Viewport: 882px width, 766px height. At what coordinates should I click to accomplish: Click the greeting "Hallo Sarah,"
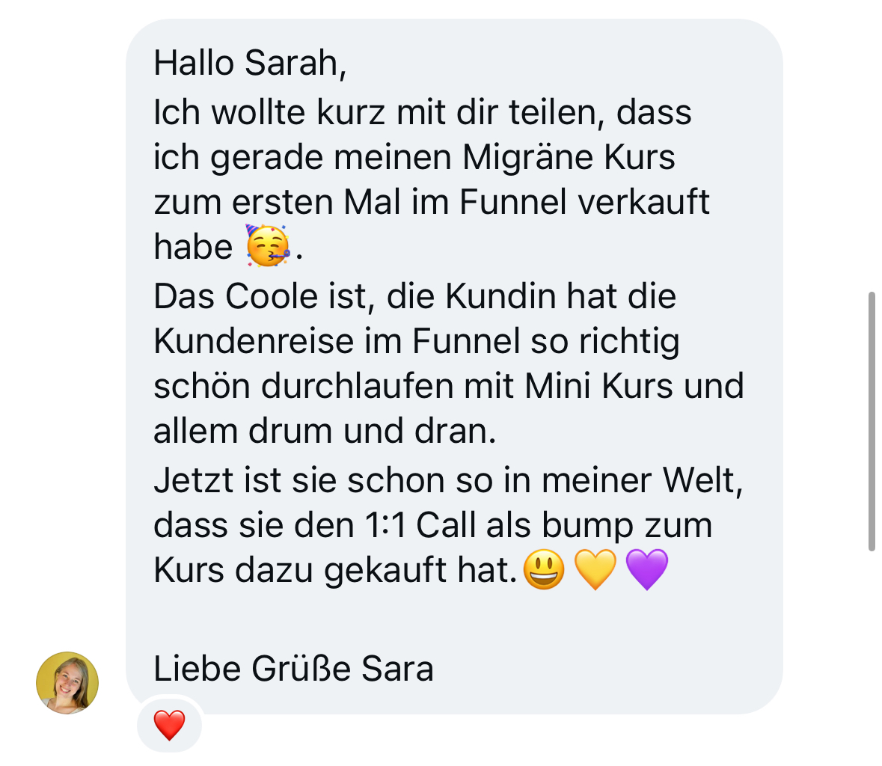click(x=250, y=63)
